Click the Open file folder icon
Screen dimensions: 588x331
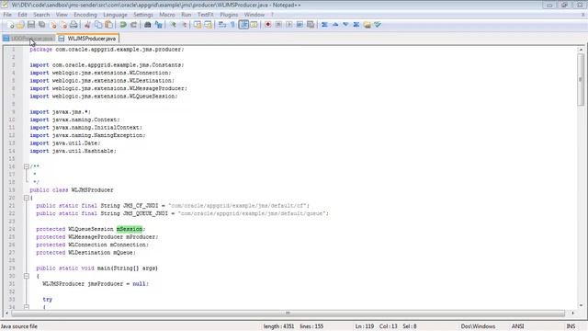20,25
